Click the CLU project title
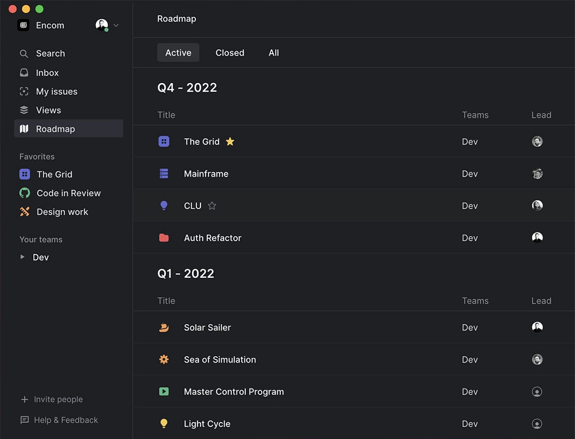The height and width of the screenshot is (439, 575). click(193, 206)
